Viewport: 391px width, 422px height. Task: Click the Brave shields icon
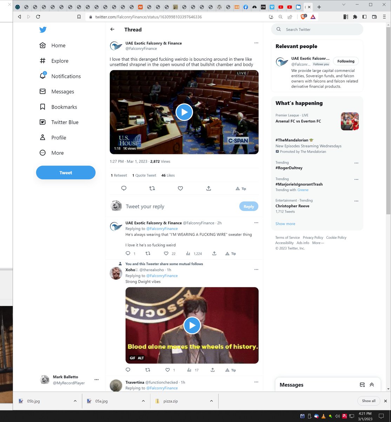click(x=304, y=17)
